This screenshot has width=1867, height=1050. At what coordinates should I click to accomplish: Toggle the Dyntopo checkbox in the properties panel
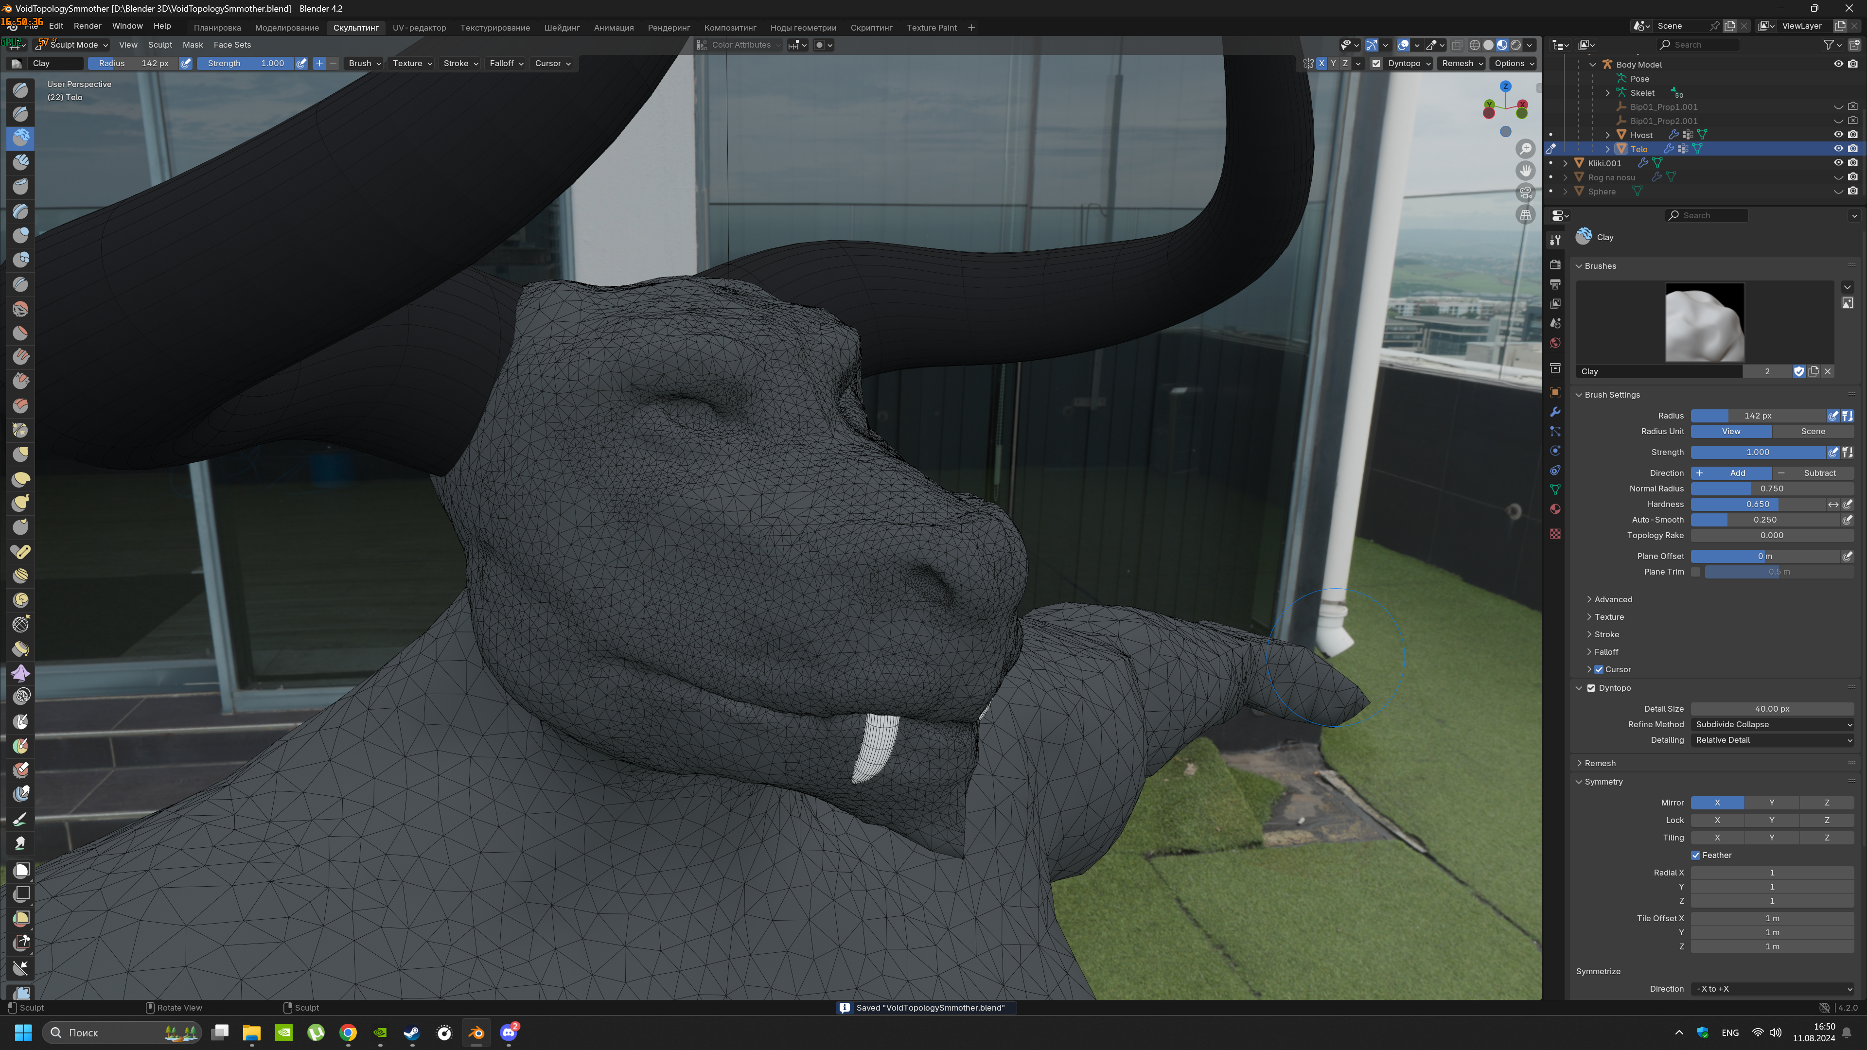pyautogui.click(x=1591, y=688)
